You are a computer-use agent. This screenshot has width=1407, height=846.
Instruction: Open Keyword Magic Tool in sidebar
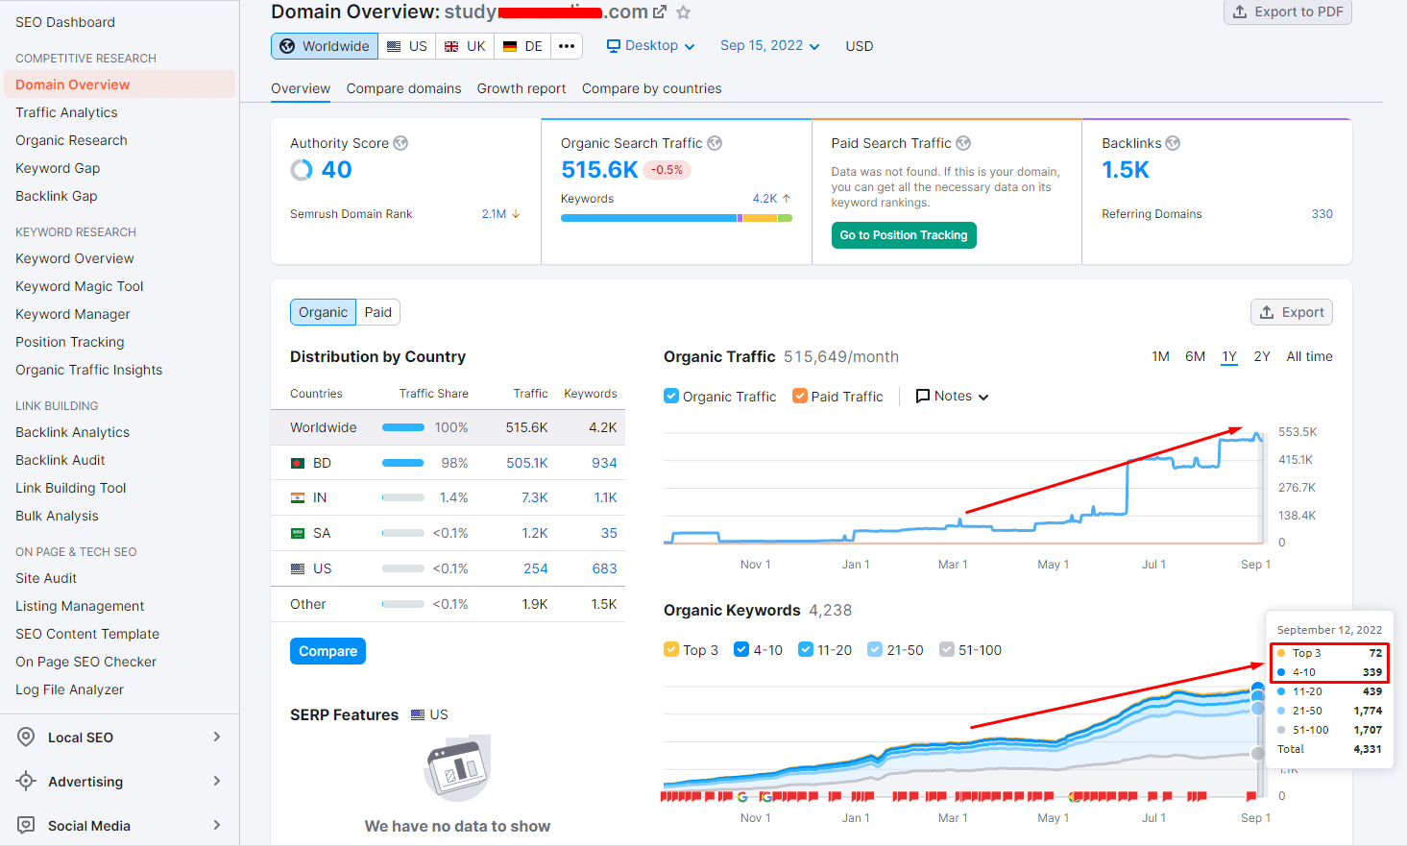(x=79, y=286)
